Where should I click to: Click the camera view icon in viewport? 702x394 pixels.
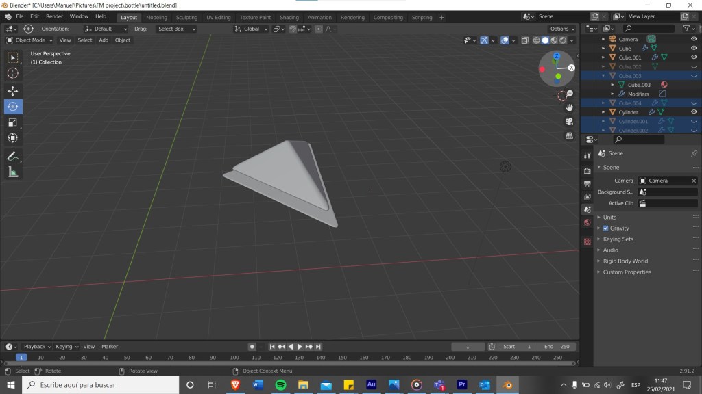(569, 121)
